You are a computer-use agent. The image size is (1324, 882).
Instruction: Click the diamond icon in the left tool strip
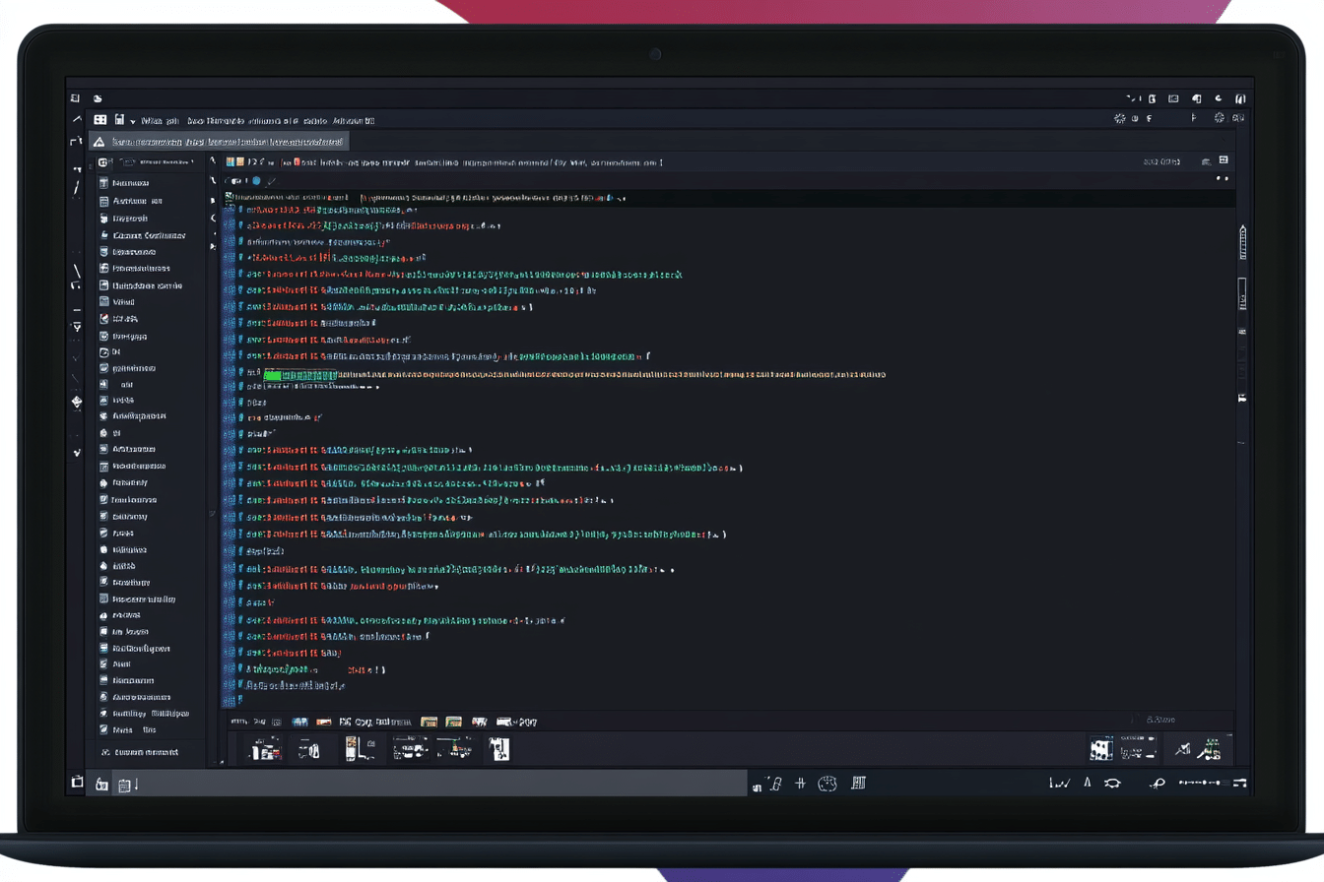[77, 402]
